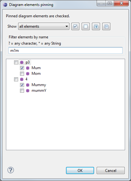Click the Check All elements icon button
This screenshot has height=181, width=131.
pos(75,26)
